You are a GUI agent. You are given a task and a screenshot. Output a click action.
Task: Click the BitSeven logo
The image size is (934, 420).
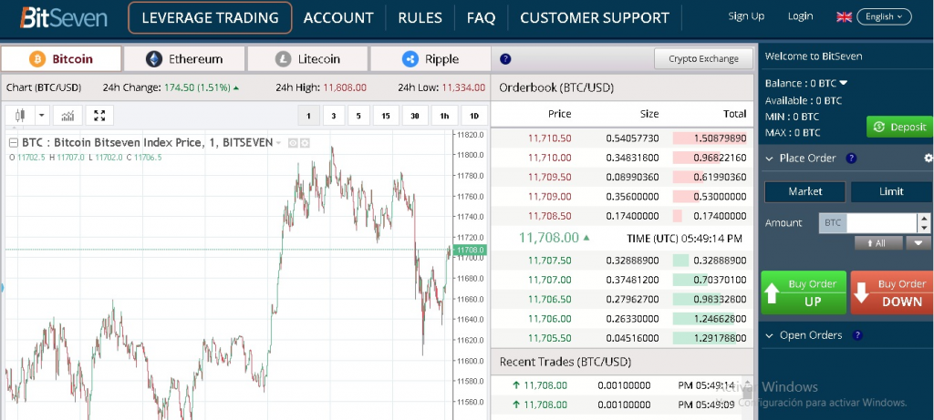[x=63, y=17]
